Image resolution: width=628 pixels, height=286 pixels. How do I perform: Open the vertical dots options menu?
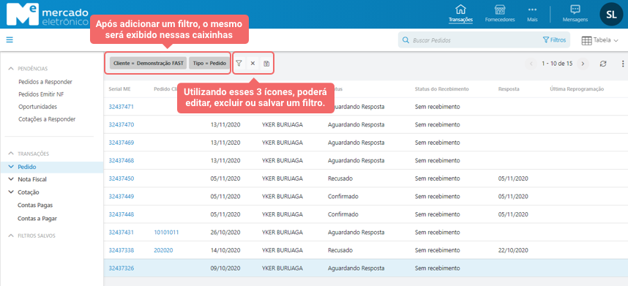coord(623,64)
